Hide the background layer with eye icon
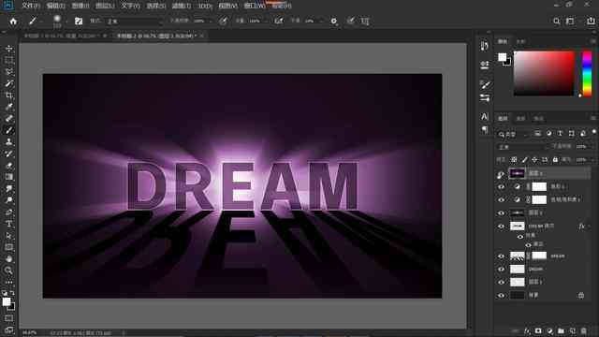This screenshot has height=337, width=599. (x=502, y=296)
